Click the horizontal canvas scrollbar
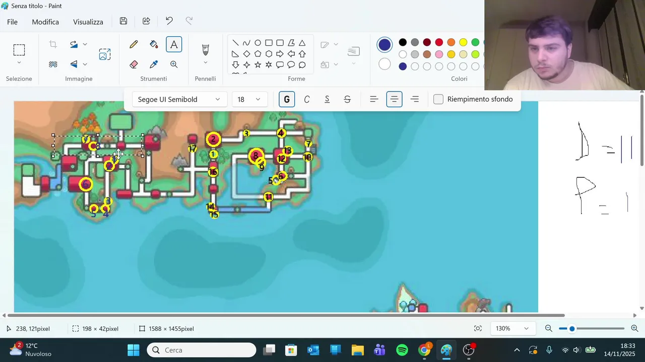The height and width of the screenshot is (362, 645). (x=286, y=315)
